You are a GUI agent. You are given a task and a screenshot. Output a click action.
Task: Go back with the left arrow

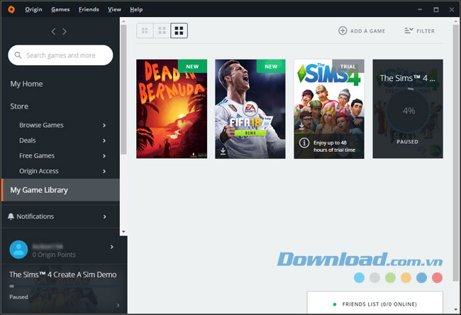53,31
